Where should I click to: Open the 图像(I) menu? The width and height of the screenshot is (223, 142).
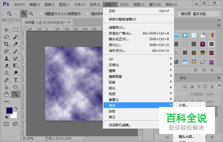tap(49, 5)
